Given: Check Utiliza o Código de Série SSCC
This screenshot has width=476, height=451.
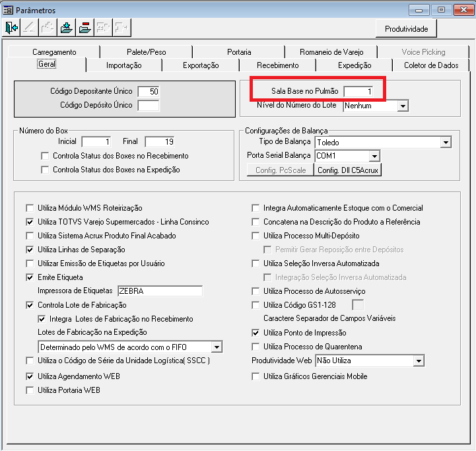Looking at the screenshot, I should (30, 361).
